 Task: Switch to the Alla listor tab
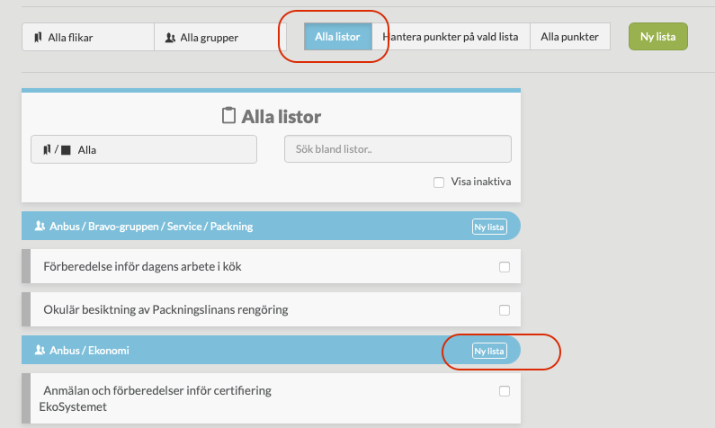coord(337,37)
